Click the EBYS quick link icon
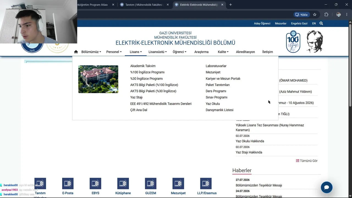352x198 pixels. [x=95, y=183]
